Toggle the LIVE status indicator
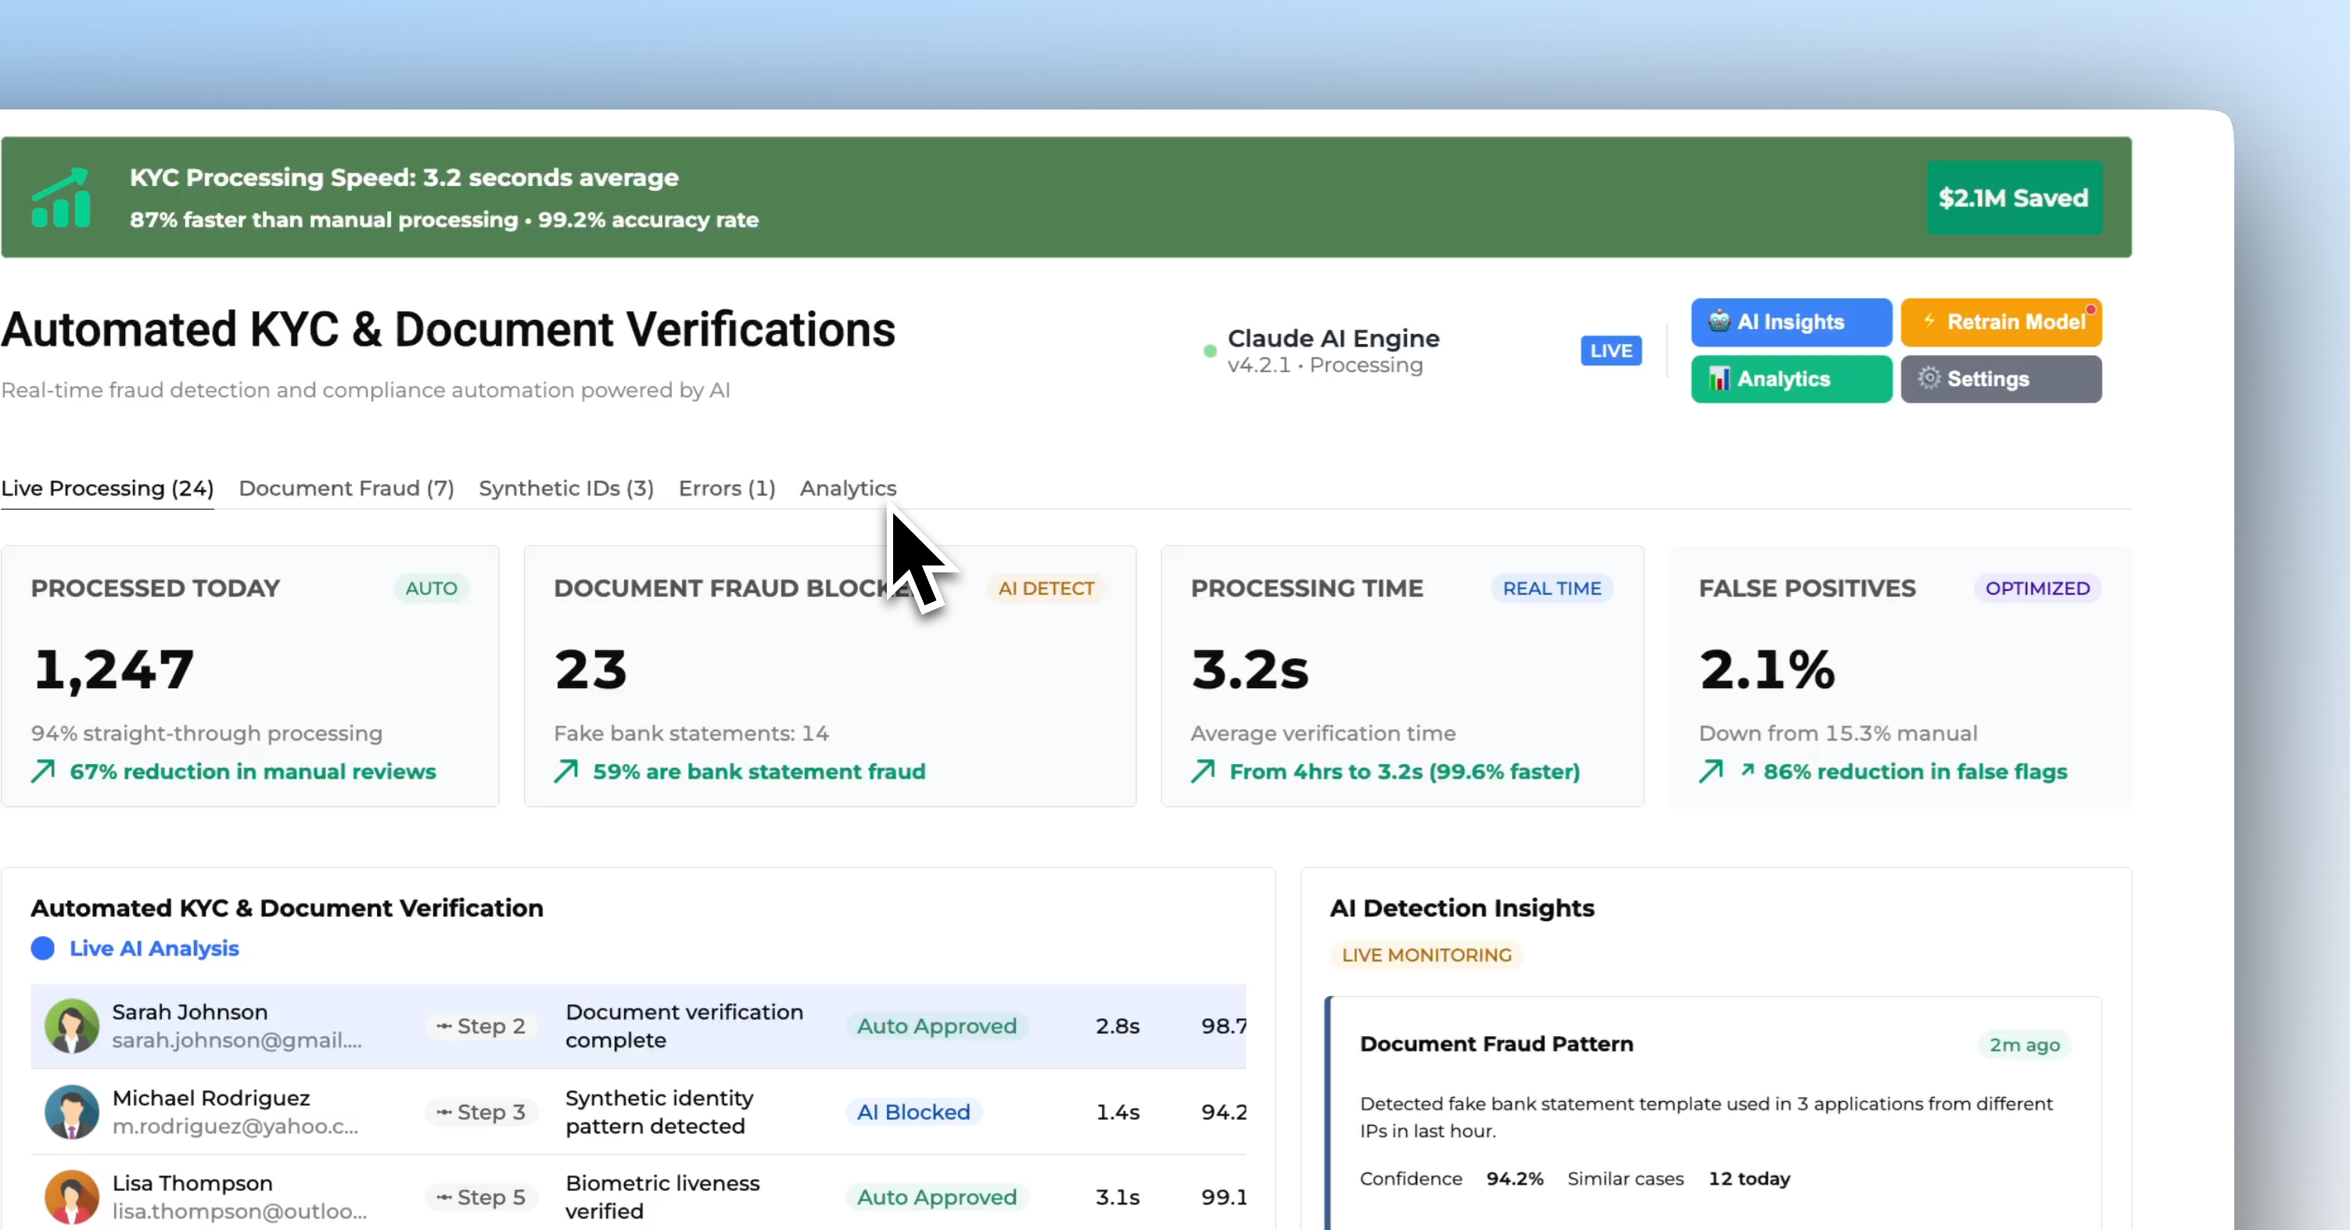Viewport: 2350px width, 1230px height. (x=1610, y=350)
